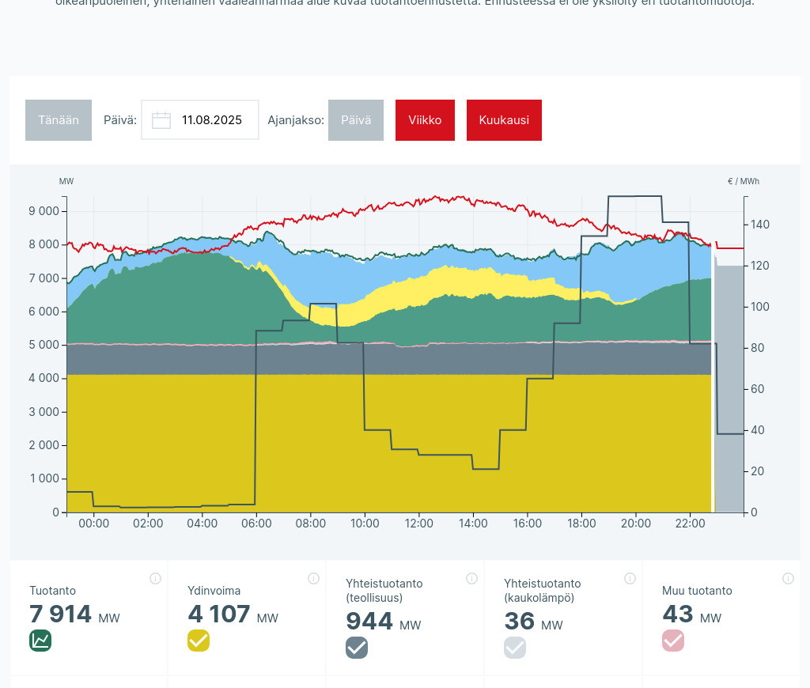Click the 12:00 marker on time axis

[419, 524]
